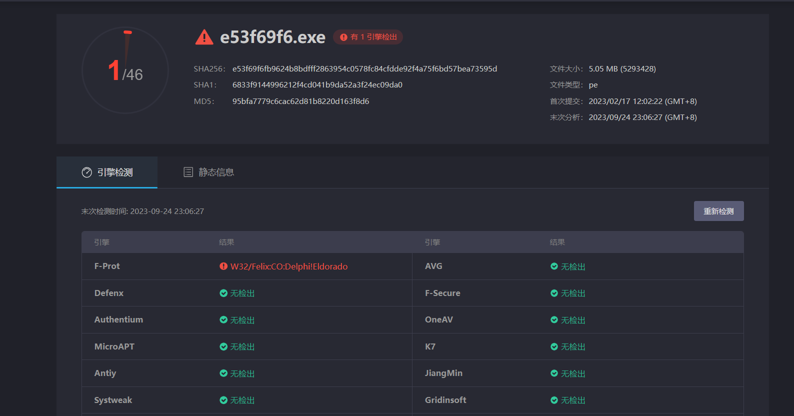The image size is (794, 416).
Task: Click the Defenx engine name
Action: (x=109, y=293)
